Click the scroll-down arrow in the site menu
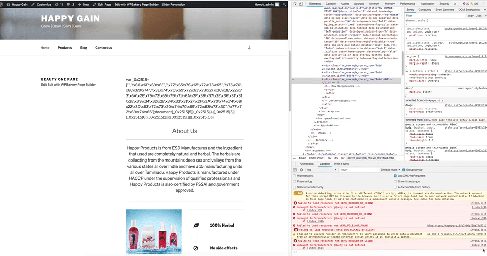The width and height of the screenshot is (487, 256). [249, 48]
